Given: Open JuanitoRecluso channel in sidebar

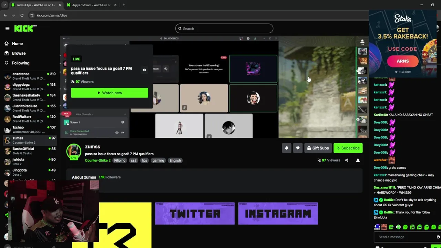Looking at the screenshot, I should tap(30, 108).
